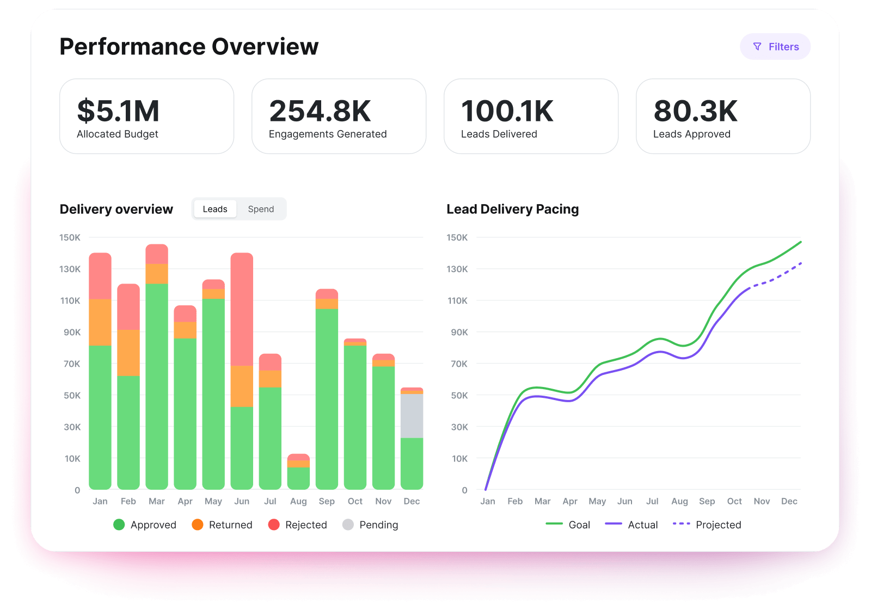This screenshot has height=615, width=871.
Task: Click 'Oct' label under Delivery overview bars
Action: [x=355, y=501]
